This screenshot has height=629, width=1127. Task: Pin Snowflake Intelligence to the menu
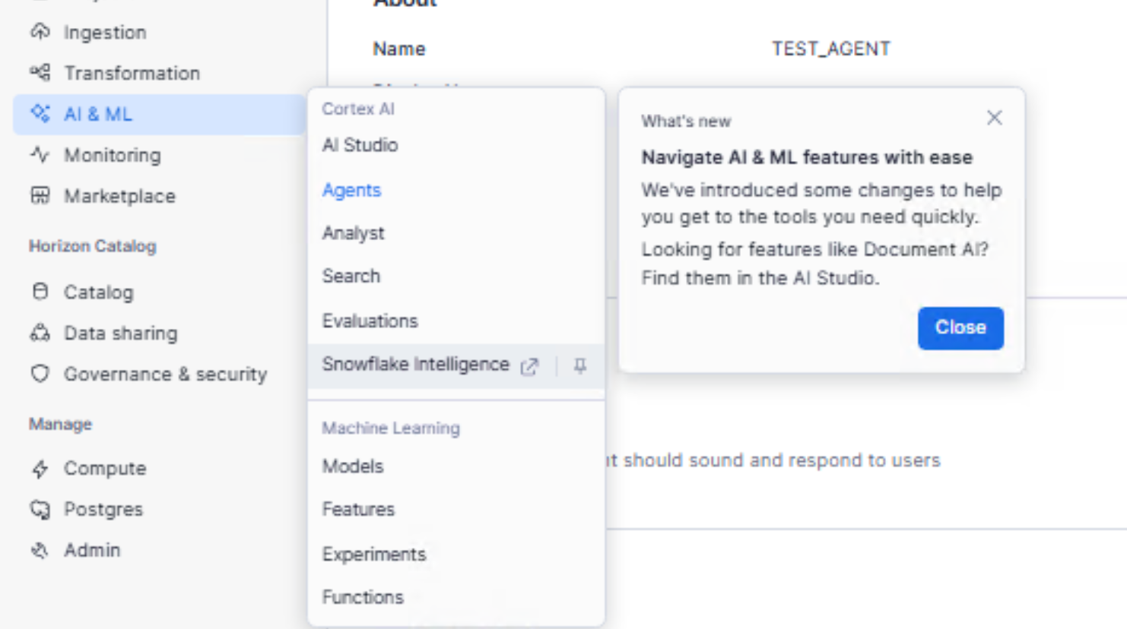(x=580, y=366)
